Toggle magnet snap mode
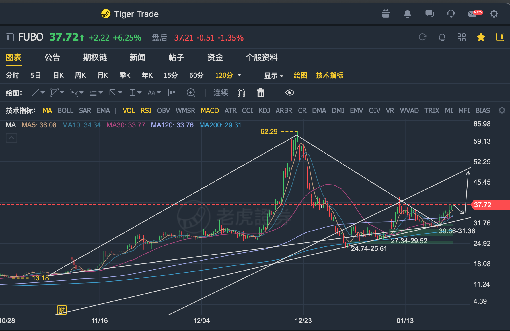 pos(241,93)
